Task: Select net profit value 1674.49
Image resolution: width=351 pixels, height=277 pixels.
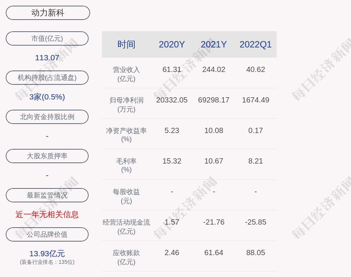Action: [x=256, y=100]
